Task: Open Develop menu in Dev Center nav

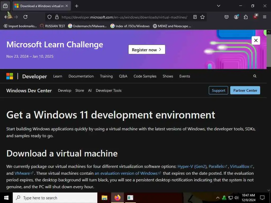Action: point(65,90)
